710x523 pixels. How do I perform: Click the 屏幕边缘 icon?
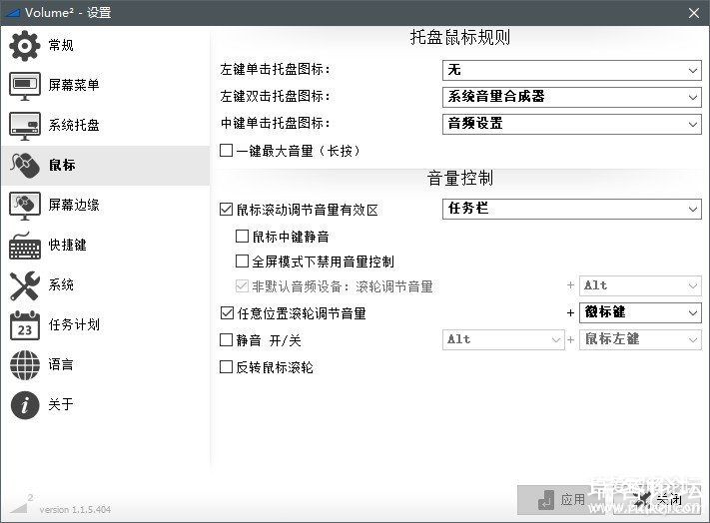coord(25,206)
